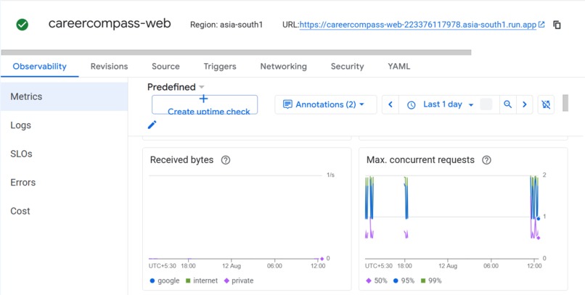Click the blue 95% data point on the chart
This screenshot has width=585, height=295.
pyautogui.click(x=538, y=219)
